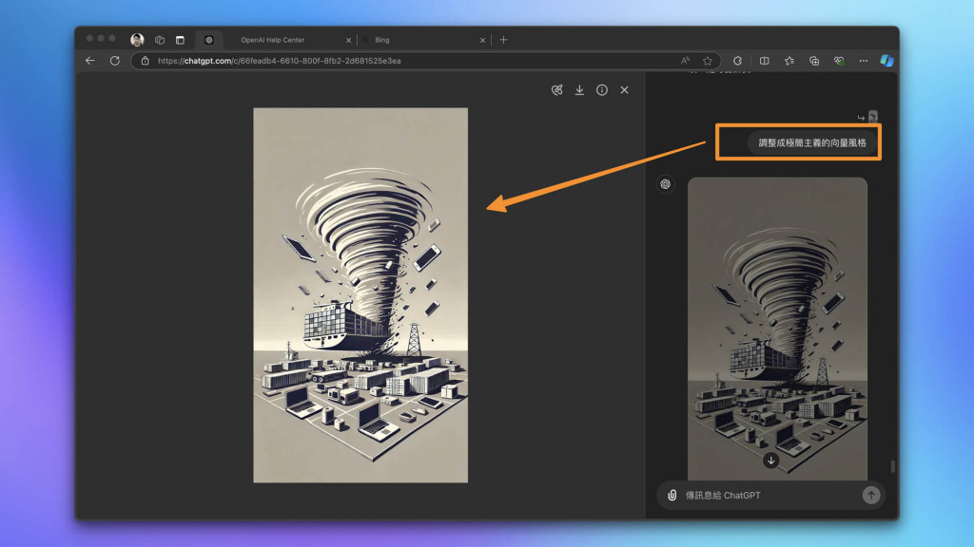Open the browser profile avatar
Image resolution: width=974 pixels, height=547 pixels.
point(137,40)
